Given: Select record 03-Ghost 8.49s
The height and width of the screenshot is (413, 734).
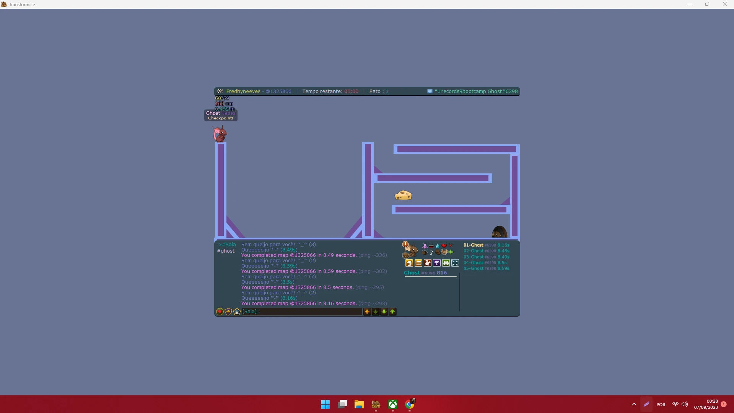Looking at the screenshot, I should (x=487, y=257).
